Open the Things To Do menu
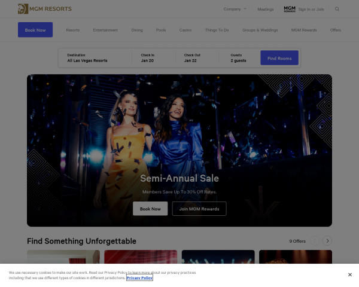The image size is (359, 287). (x=217, y=30)
